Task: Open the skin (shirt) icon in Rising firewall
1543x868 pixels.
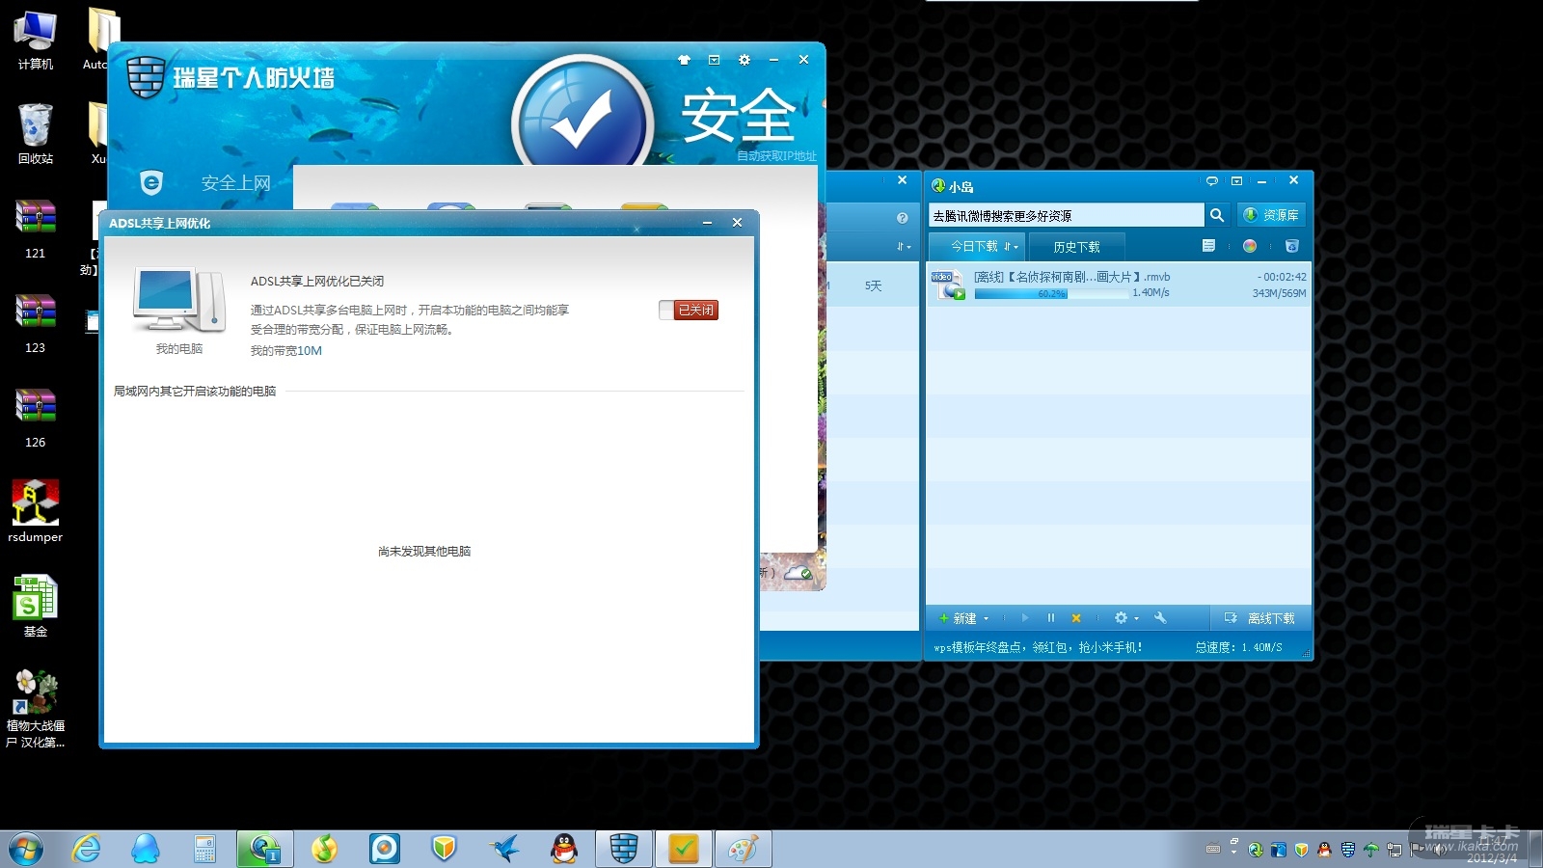Action: [685, 60]
